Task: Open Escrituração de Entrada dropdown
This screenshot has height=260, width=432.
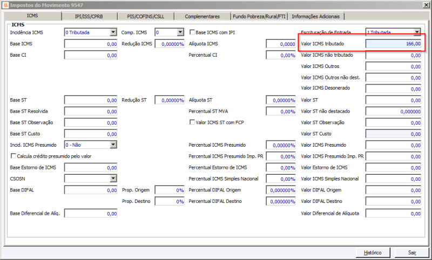Action: [x=417, y=32]
